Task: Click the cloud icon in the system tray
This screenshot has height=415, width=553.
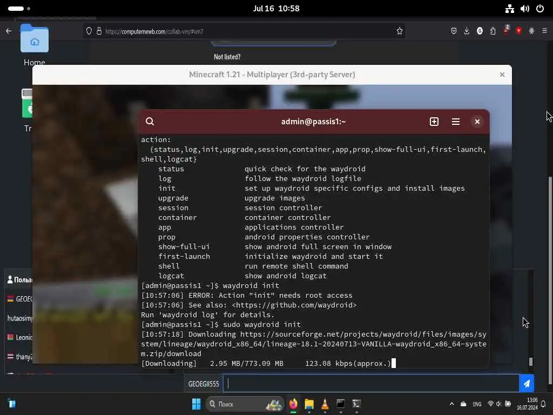Action: pos(463,404)
